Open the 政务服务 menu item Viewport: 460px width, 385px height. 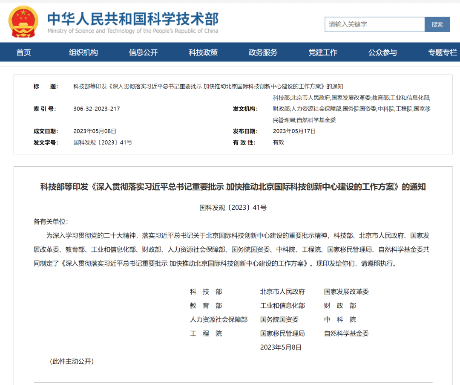[263, 52]
